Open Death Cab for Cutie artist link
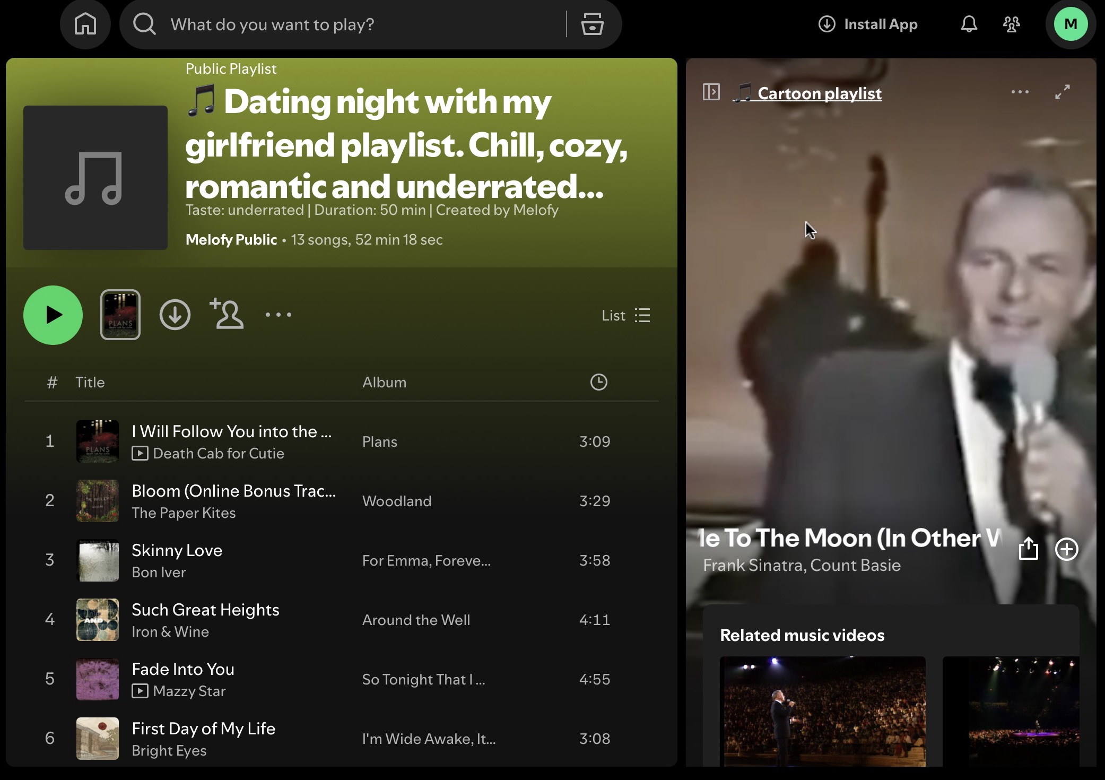The image size is (1105, 780). pos(219,454)
